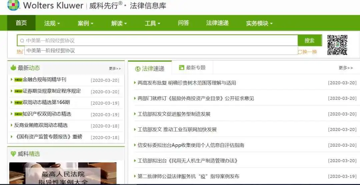Click the green flame icon by 最新动态
Viewport: 360px width, 185px height.
tap(13, 68)
